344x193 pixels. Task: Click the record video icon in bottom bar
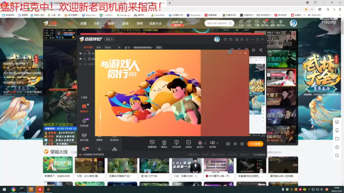tap(228, 144)
